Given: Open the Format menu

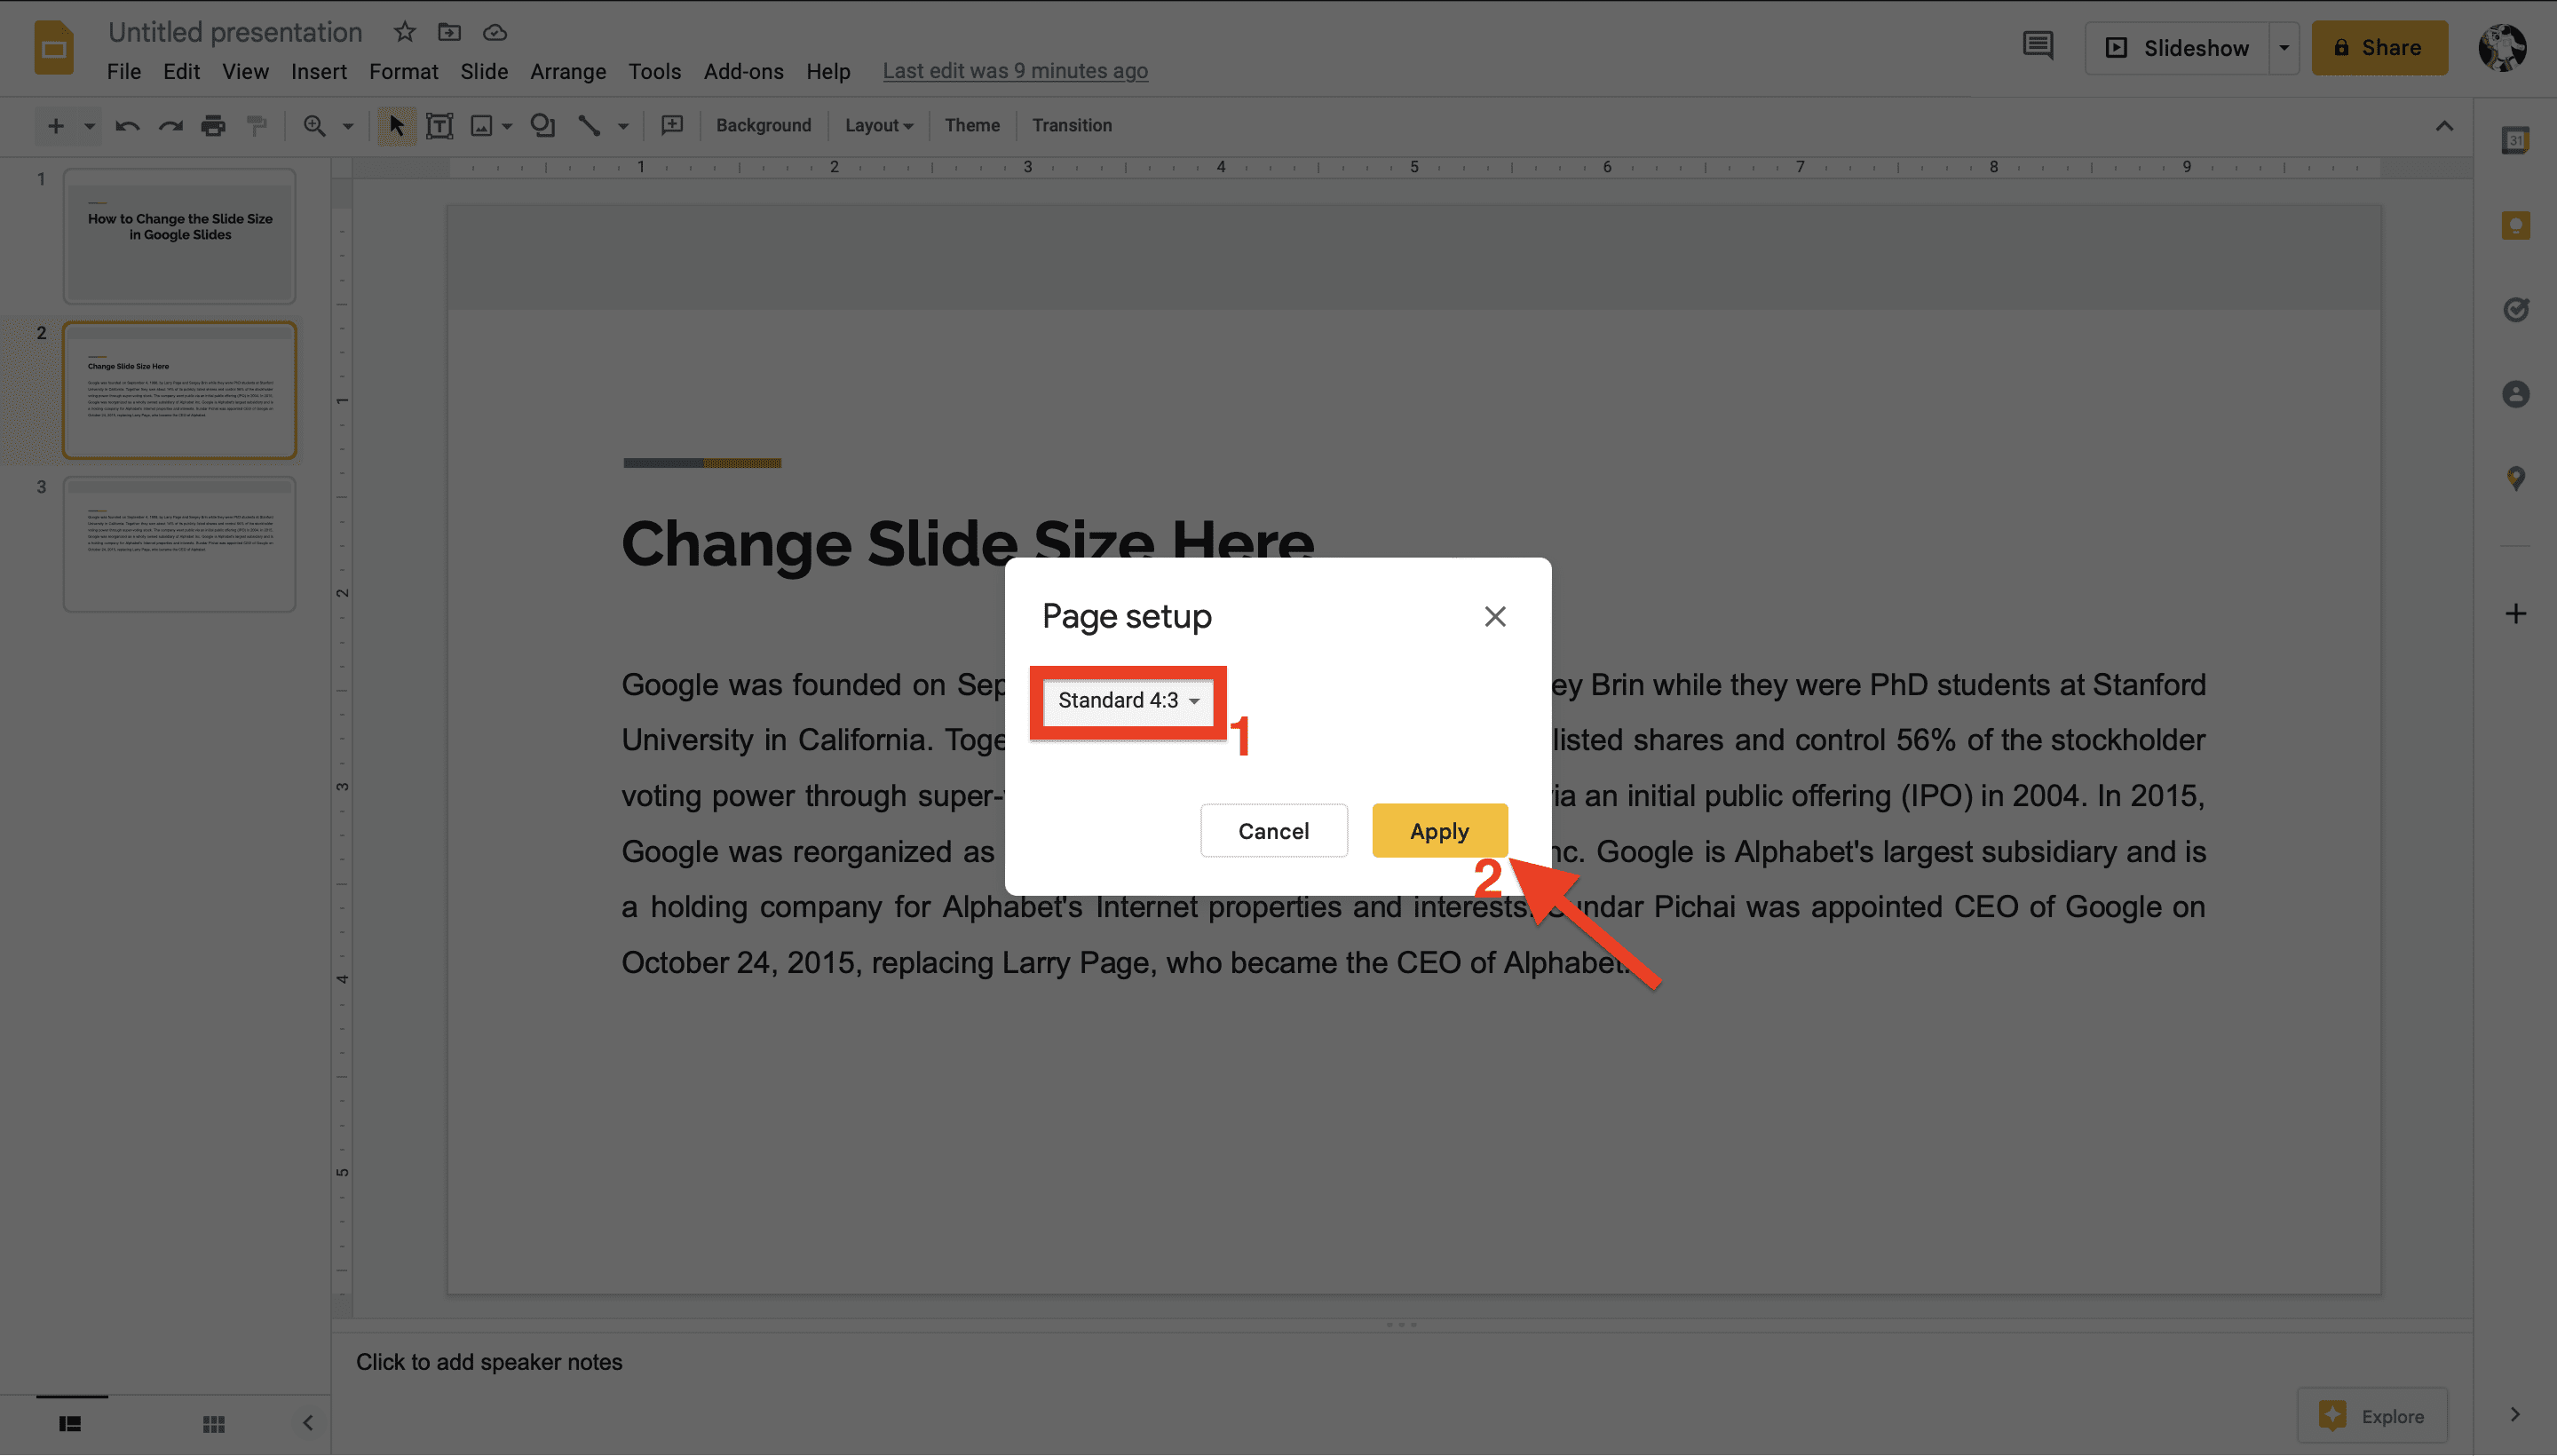Looking at the screenshot, I should [403, 71].
